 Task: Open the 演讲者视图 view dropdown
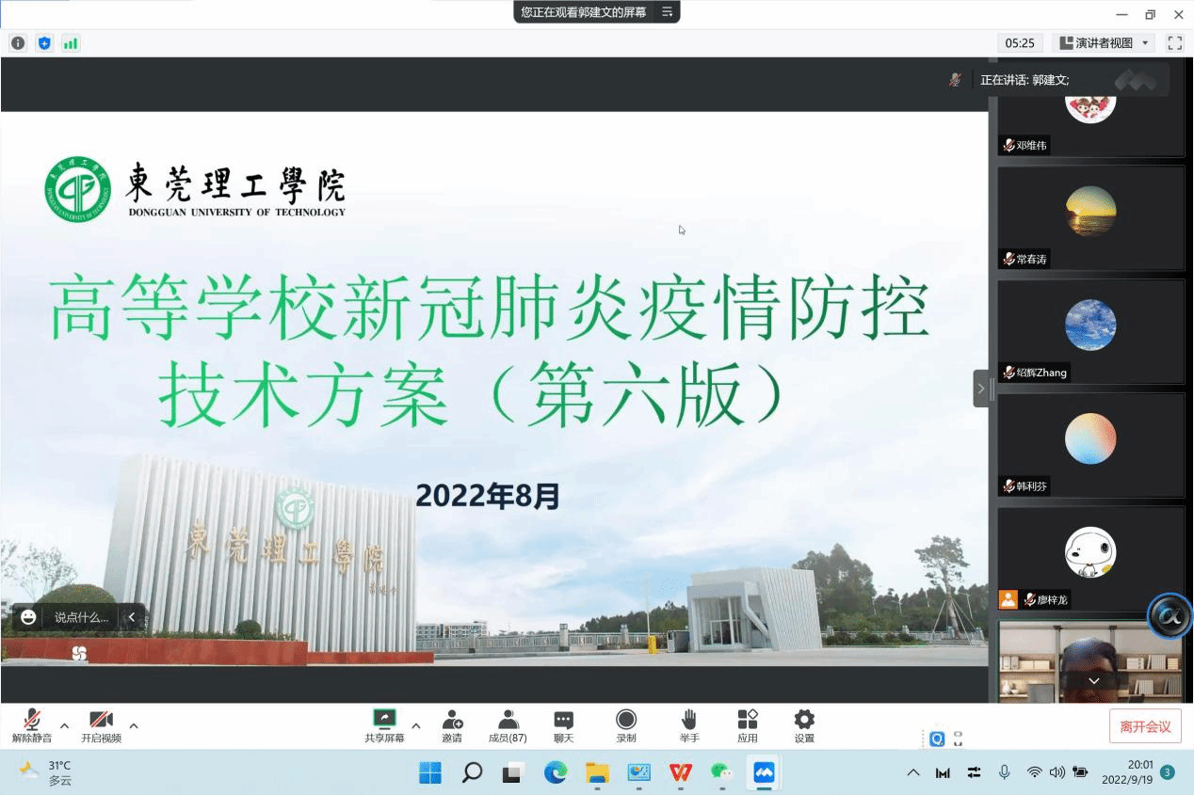tap(1105, 43)
